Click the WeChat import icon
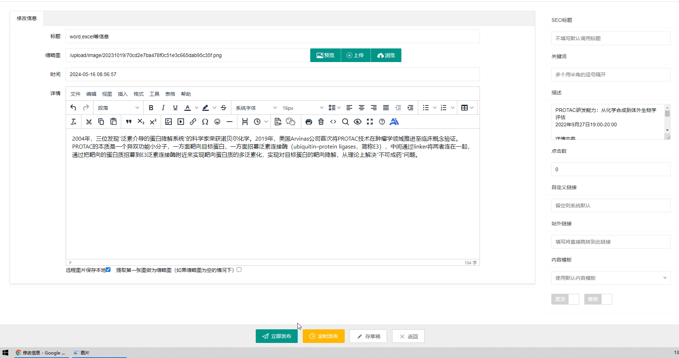The image size is (679, 358). point(291,122)
